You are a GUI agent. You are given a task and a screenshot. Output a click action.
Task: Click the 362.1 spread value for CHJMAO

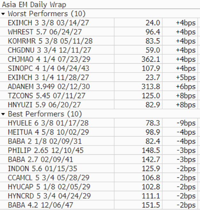(x=151, y=59)
